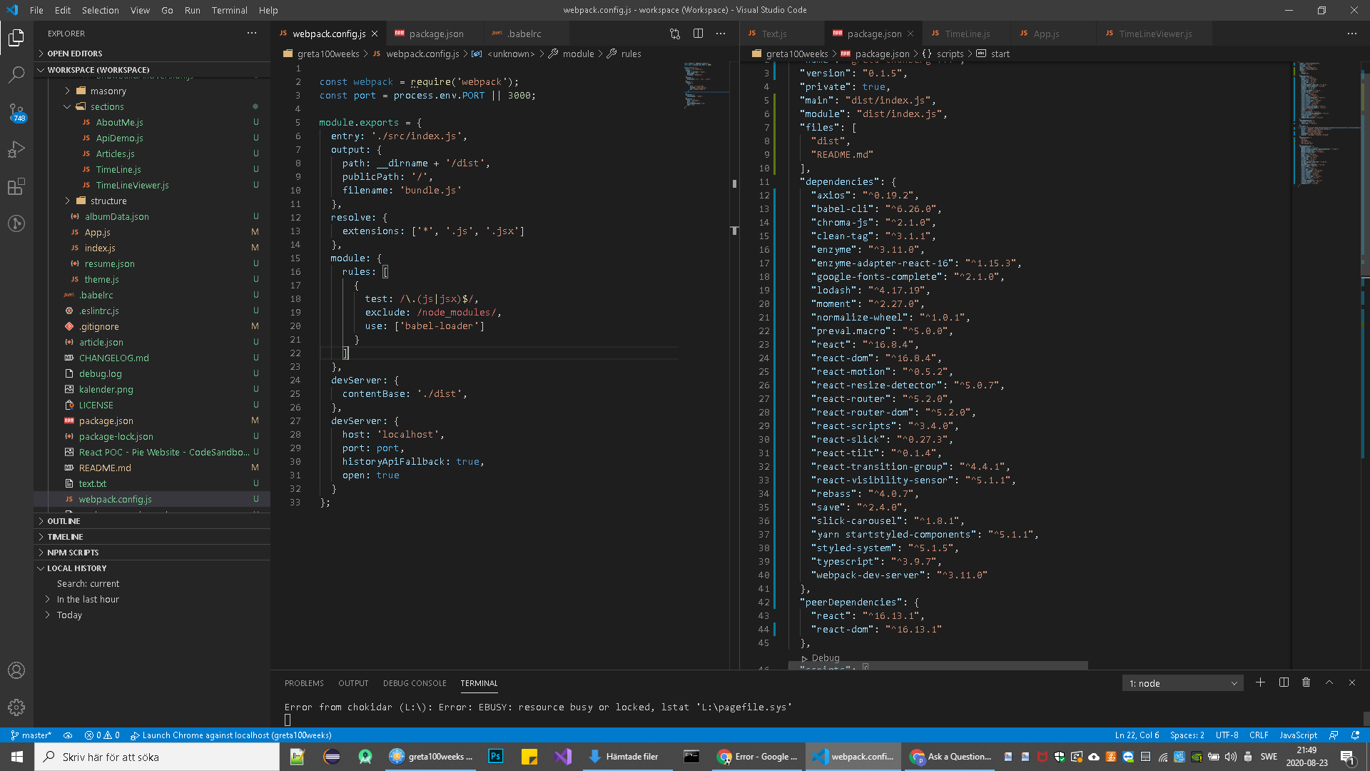This screenshot has width=1370, height=771.
Task: Click Launch Chrome against localhost status item
Action: click(x=231, y=735)
